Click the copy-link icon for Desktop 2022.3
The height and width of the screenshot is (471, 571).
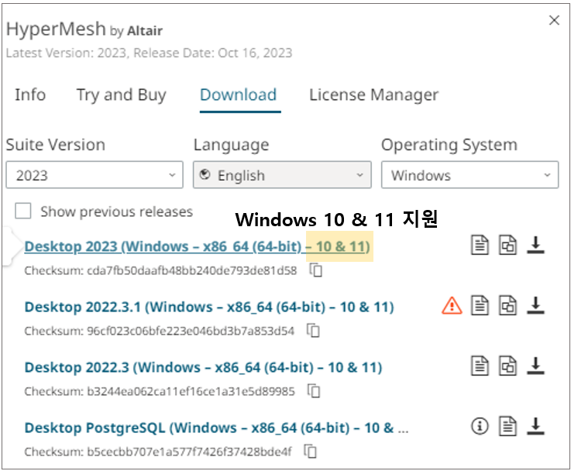[x=507, y=366]
